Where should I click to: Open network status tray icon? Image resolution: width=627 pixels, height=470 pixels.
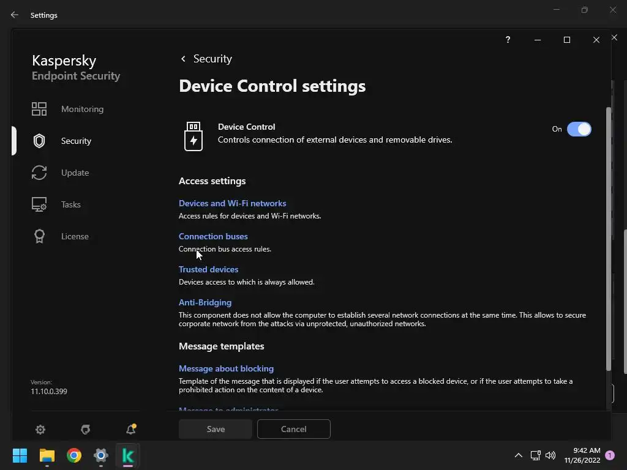535,455
